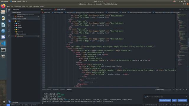
Task: Open Files manager from the dock
Action: (x=3, y=12)
